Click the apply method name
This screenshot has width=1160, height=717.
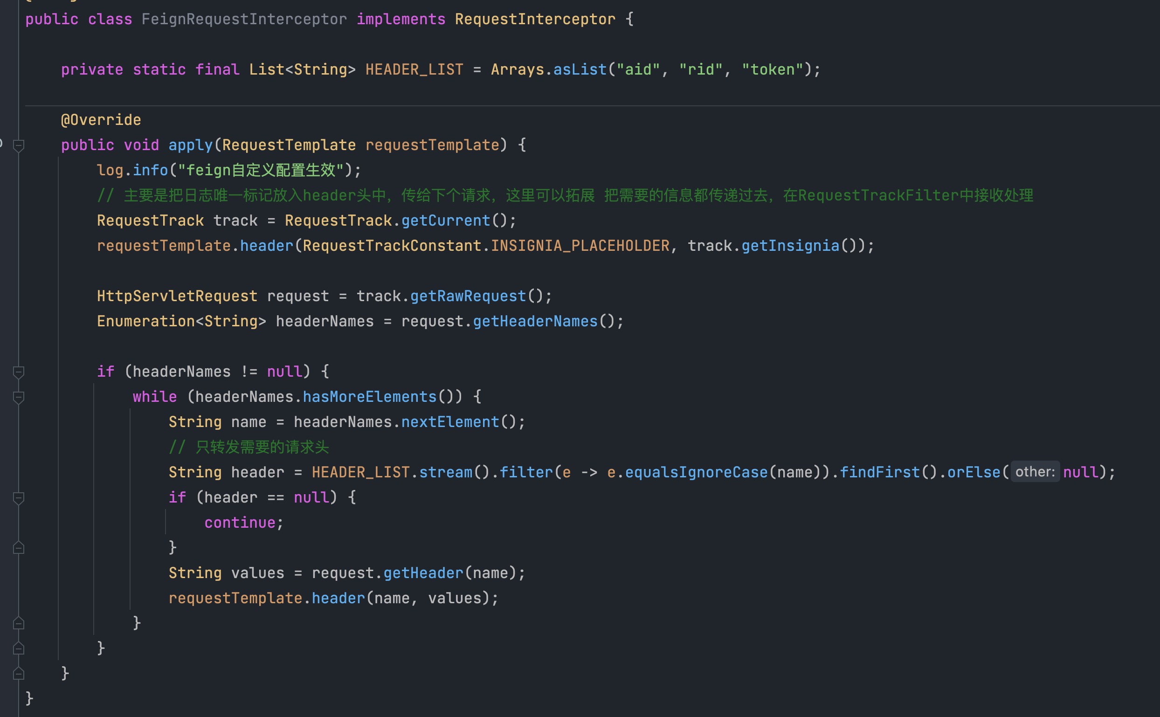pos(190,145)
